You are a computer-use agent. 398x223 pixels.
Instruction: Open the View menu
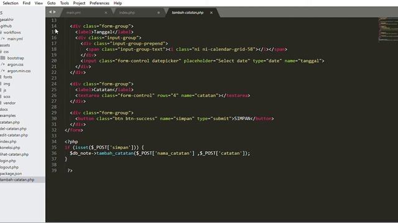point(39,3)
